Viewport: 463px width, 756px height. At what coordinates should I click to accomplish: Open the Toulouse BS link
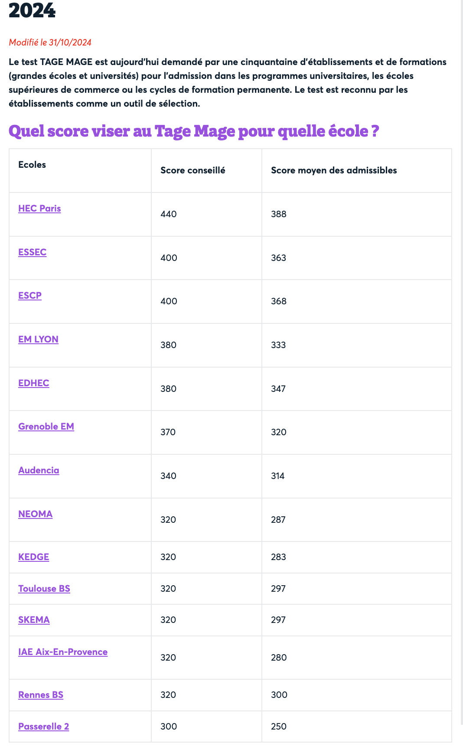tap(44, 589)
